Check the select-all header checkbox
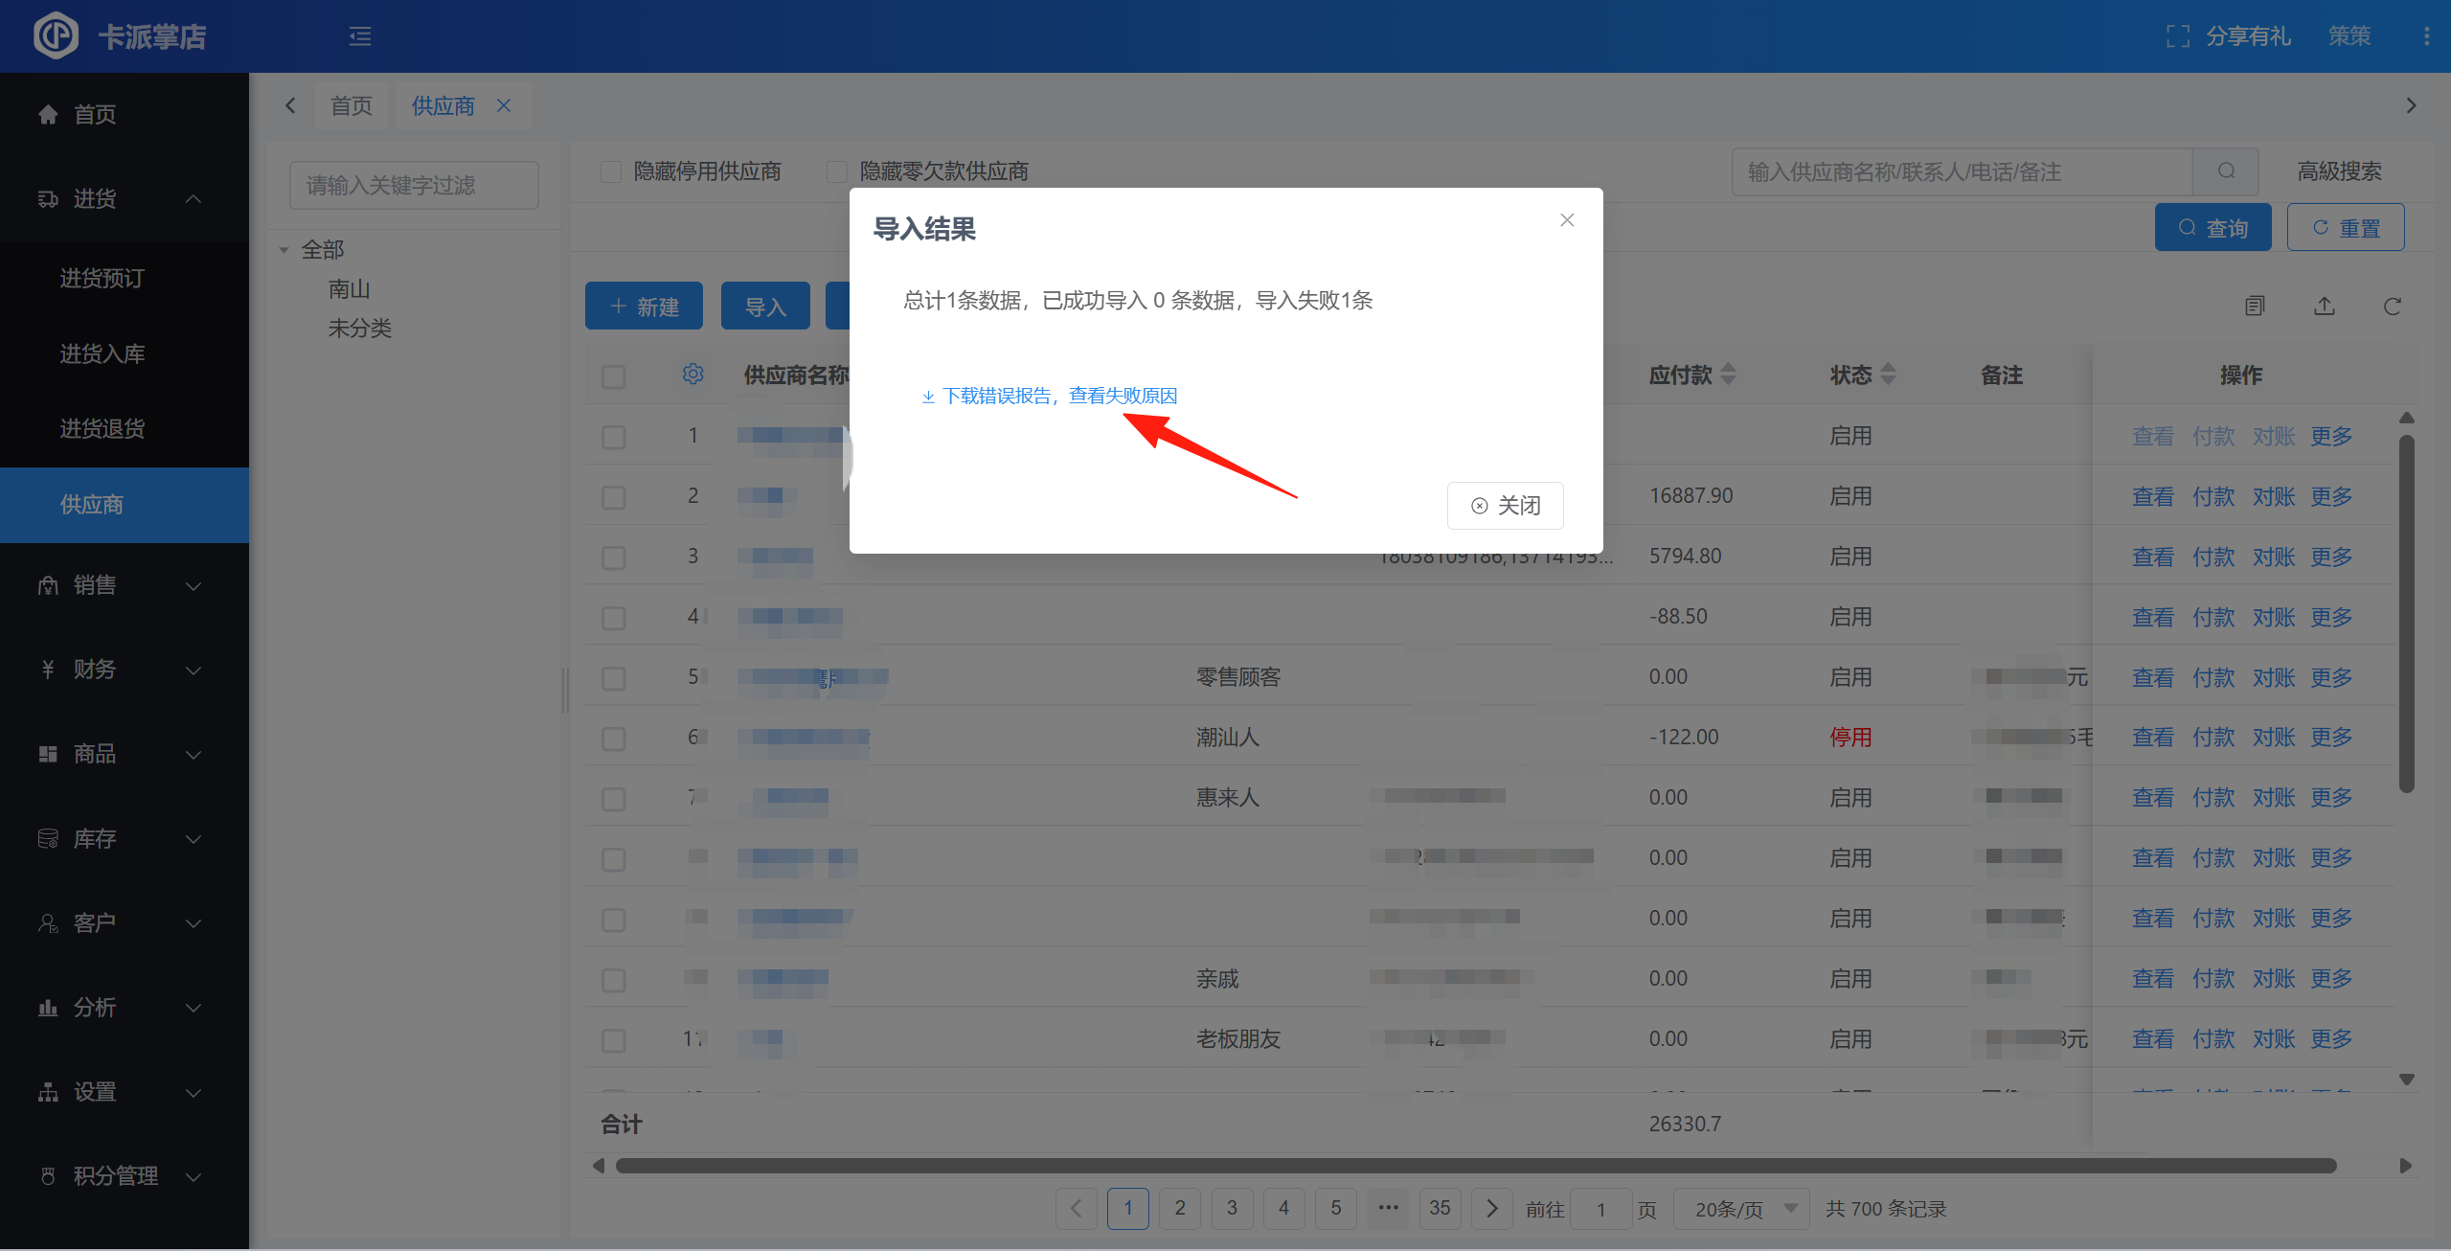Viewport: 2451px width, 1251px height. click(614, 376)
